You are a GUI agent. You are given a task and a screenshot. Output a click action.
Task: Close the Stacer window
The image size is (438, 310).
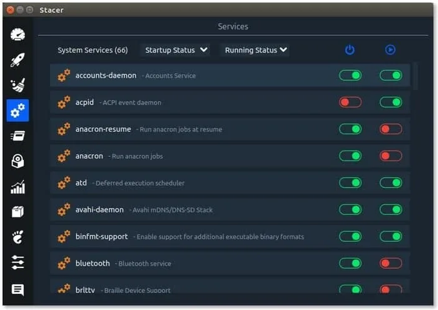pyautogui.click(x=11, y=10)
